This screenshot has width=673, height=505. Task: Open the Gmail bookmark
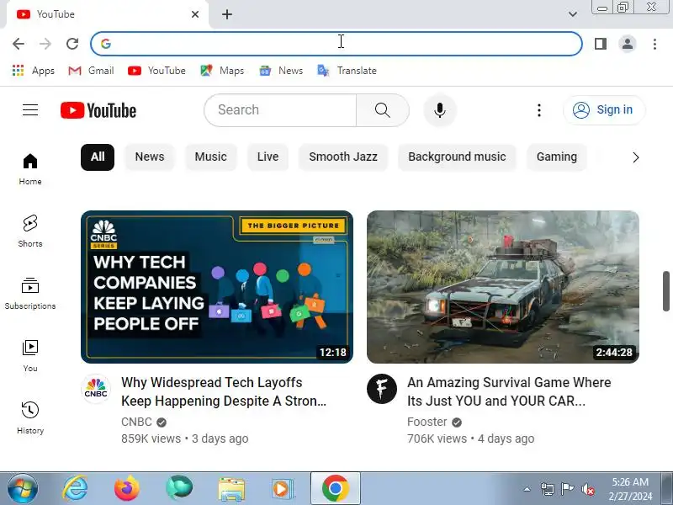point(91,71)
